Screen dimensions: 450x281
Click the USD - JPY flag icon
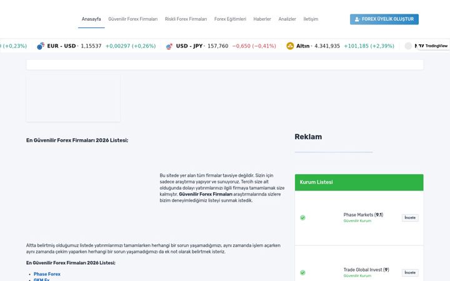pyautogui.click(x=169, y=46)
